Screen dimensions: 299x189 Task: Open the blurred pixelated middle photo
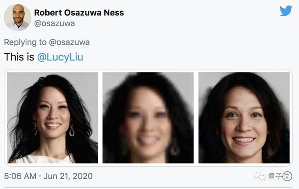point(148,118)
